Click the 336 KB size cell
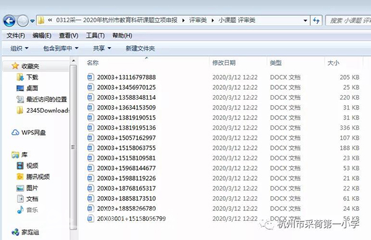Screen dimensions: 371x240 coord(349,128)
